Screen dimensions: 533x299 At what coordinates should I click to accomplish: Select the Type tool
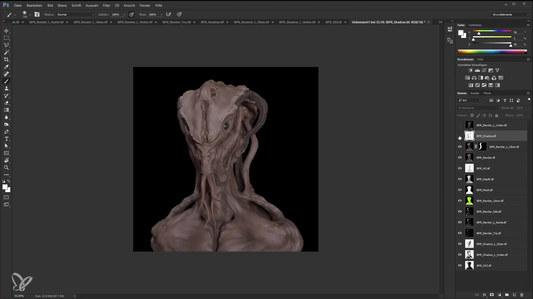pyautogui.click(x=6, y=139)
